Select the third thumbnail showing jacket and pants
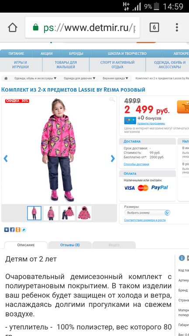The height and width of the screenshot is (336, 189). (x=68, y=213)
